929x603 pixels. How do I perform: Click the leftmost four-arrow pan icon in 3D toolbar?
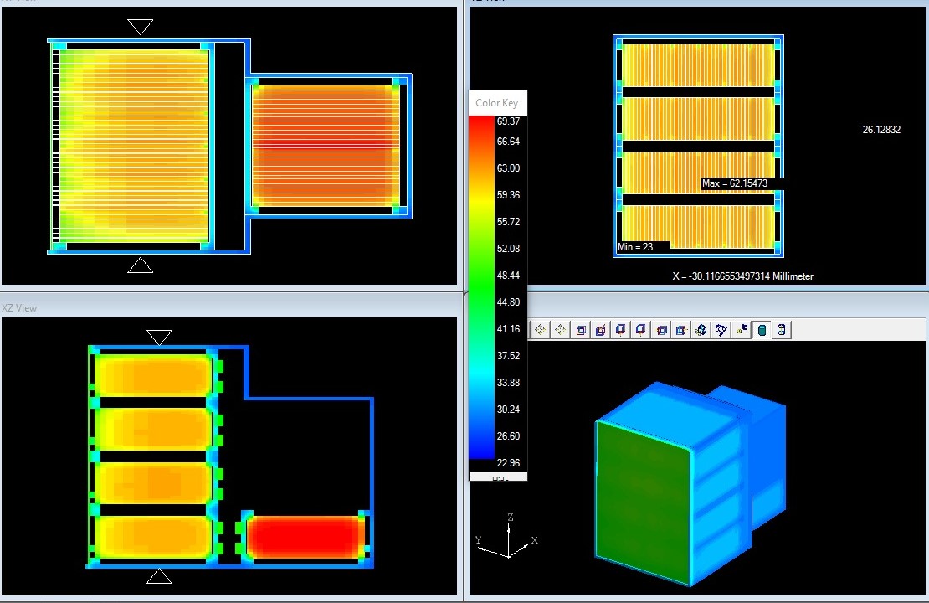(x=540, y=330)
